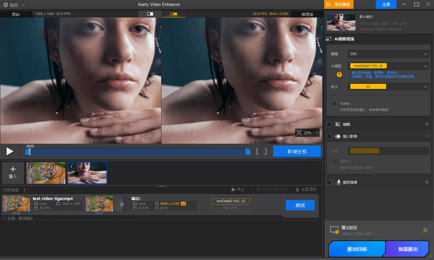Click moDetail-HQ v2 tag in task row
The height and width of the screenshot is (260, 434).
pos(231,201)
